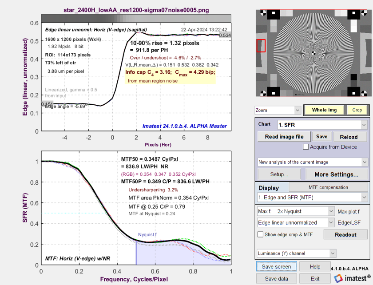
Task: Click the red ROI rectangle in the preview
Action: coord(261,46)
